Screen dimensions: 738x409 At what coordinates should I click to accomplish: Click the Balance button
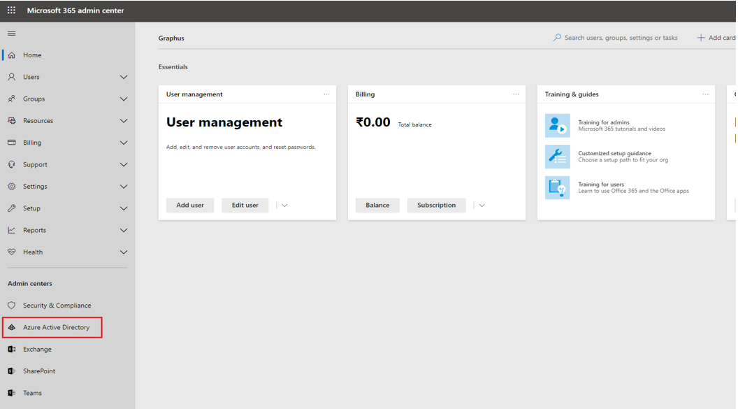tap(377, 206)
